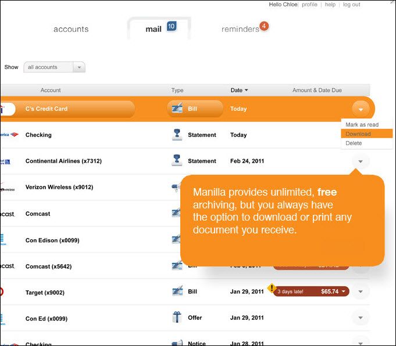The height and width of the screenshot is (346, 396).
Task: Click the Comcast logo in the plain Comcast row
Action: click(8, 214)
